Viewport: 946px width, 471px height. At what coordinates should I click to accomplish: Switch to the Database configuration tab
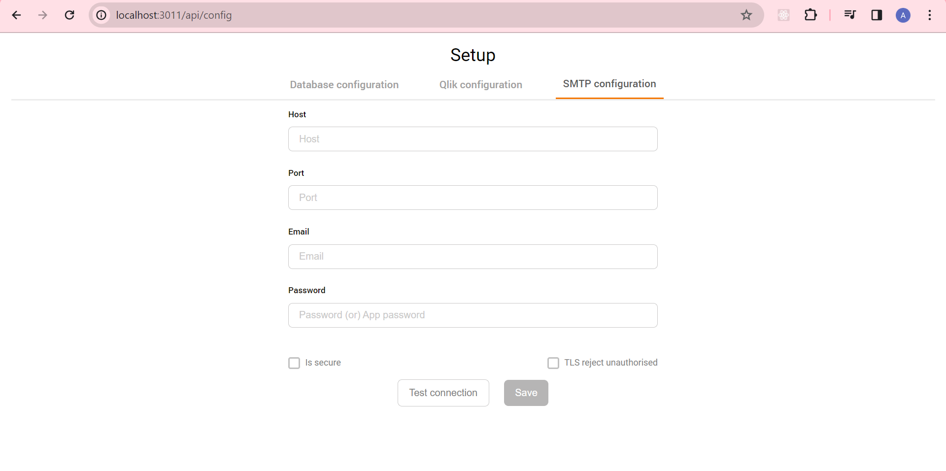[344, 85]
